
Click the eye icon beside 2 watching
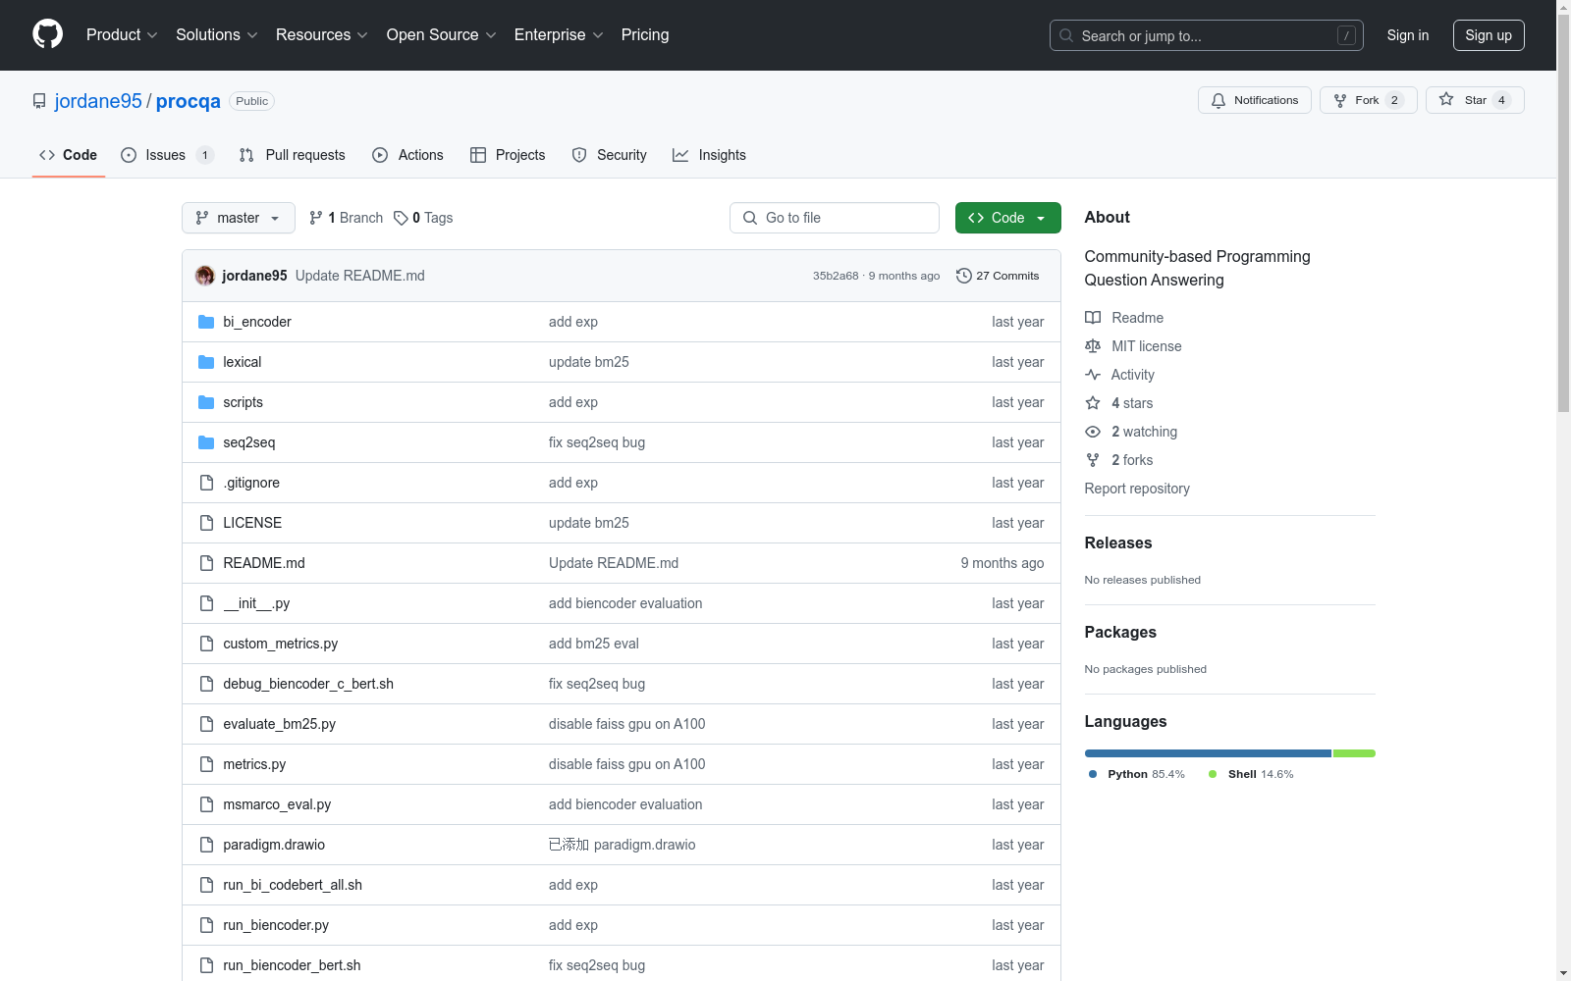coord(1093,432)
